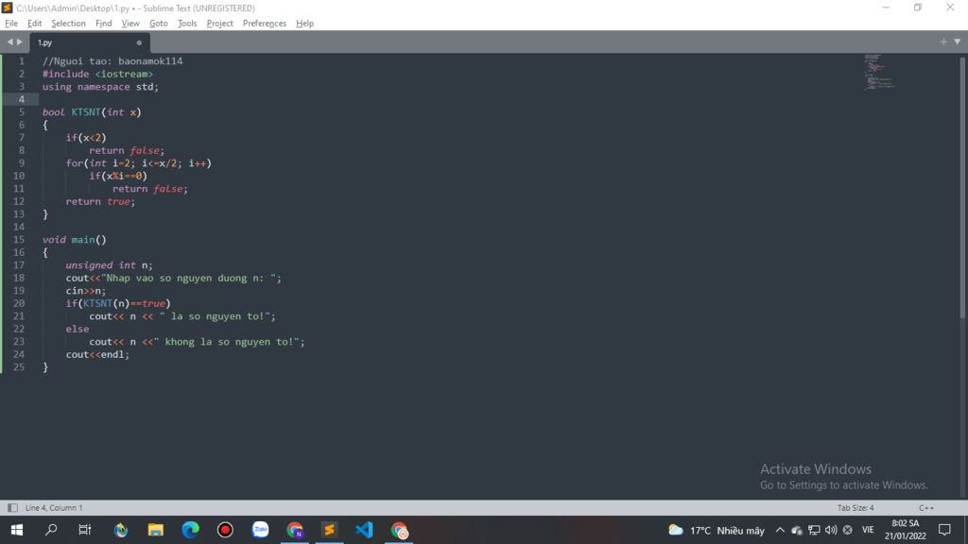Open the Help menu
The height and width of the screenshot is (544, 968).
point(305,24)
